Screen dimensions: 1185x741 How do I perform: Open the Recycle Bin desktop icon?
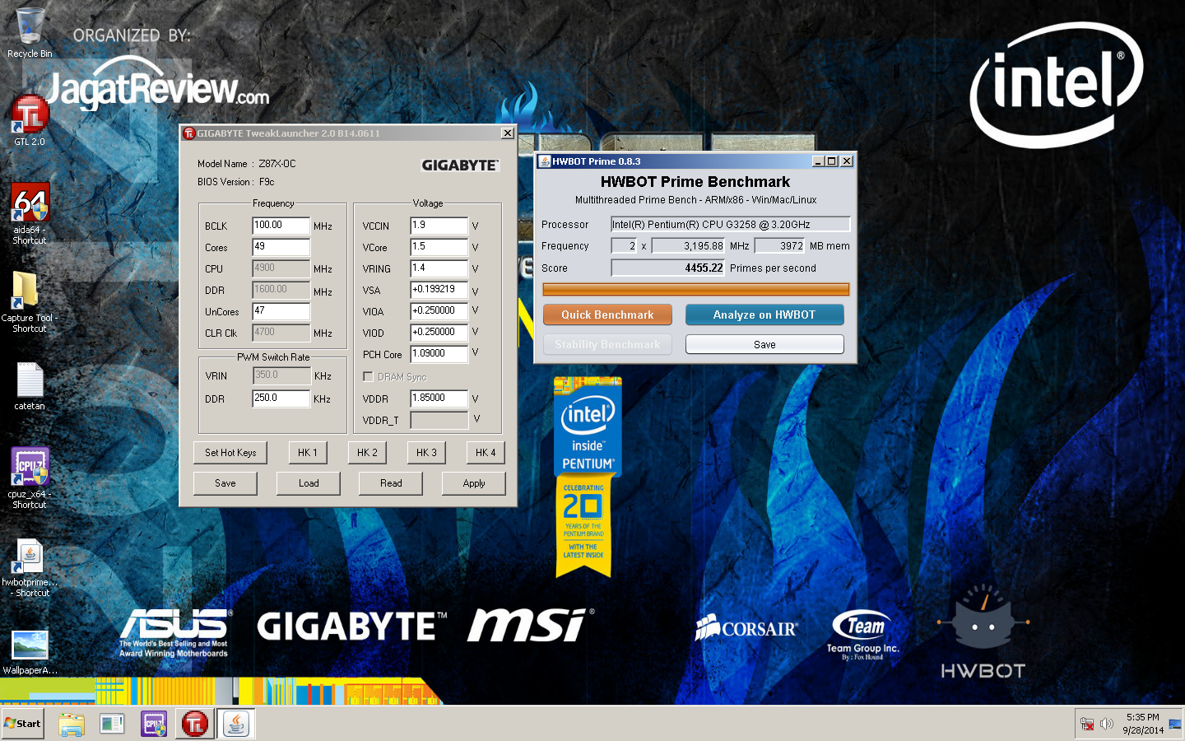30,33
